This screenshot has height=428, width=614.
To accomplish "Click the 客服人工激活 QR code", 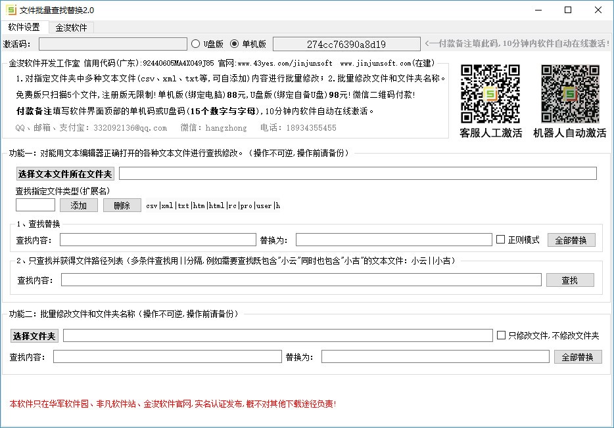I will tap(490, 94).
